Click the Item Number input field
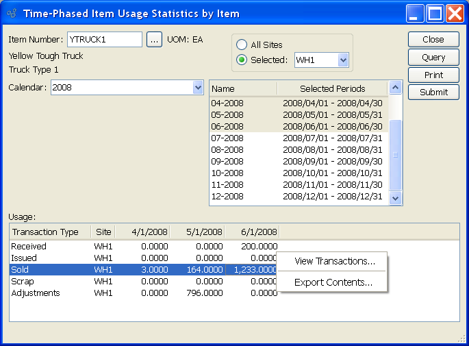The width and height of the screenshot is (469, 346). (x=104, y=40)
